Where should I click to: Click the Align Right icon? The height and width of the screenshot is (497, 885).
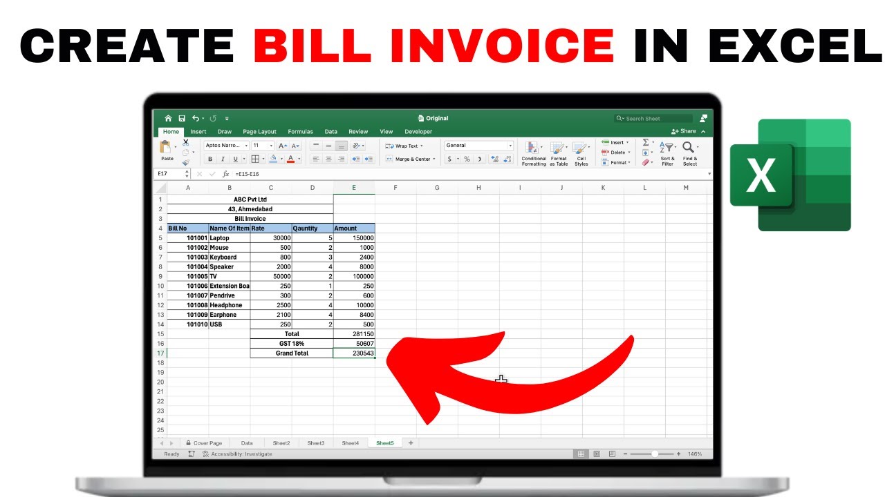[x=342, y=159]
